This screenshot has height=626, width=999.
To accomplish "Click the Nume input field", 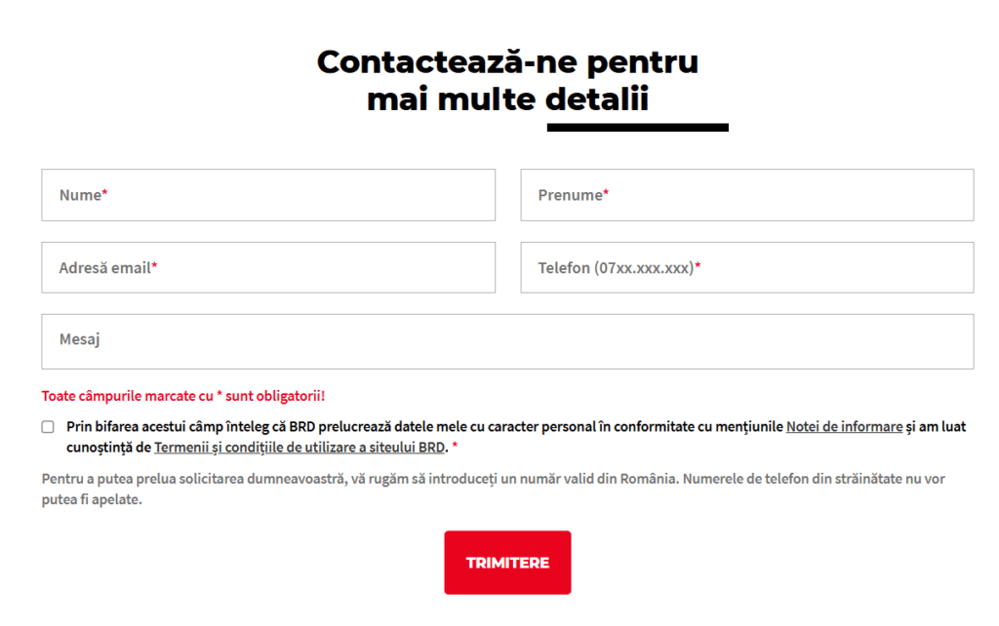I will (x=267, y=195).
